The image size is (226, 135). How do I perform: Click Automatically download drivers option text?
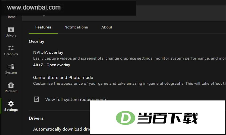coord(61,129)
